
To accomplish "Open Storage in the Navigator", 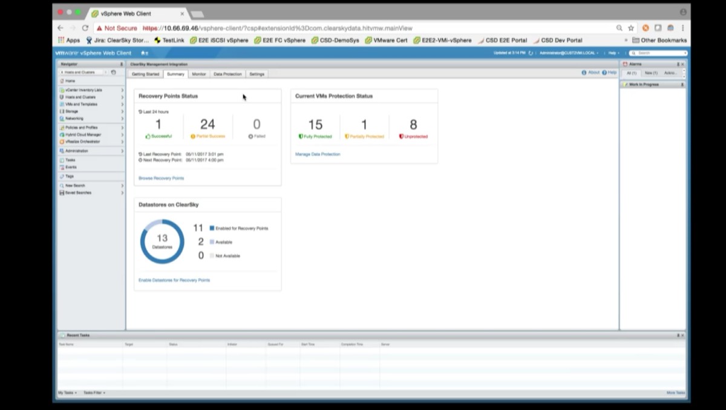I will pos(71,111).
